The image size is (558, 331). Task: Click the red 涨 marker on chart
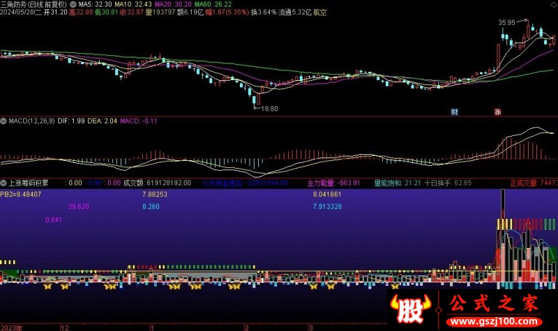497,112
